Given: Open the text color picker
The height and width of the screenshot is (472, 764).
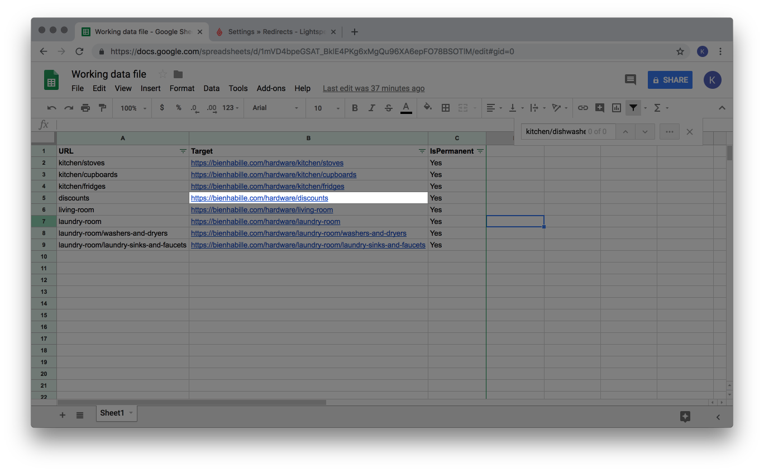Looking at the screenshot, I should pos(406,108).
